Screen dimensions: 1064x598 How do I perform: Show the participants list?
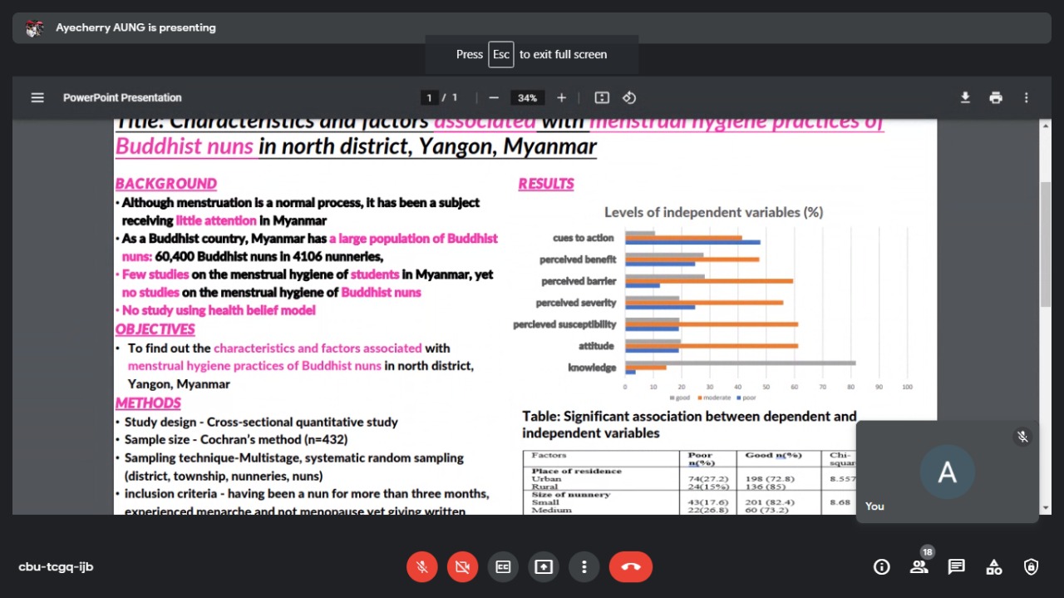(919, 566)
